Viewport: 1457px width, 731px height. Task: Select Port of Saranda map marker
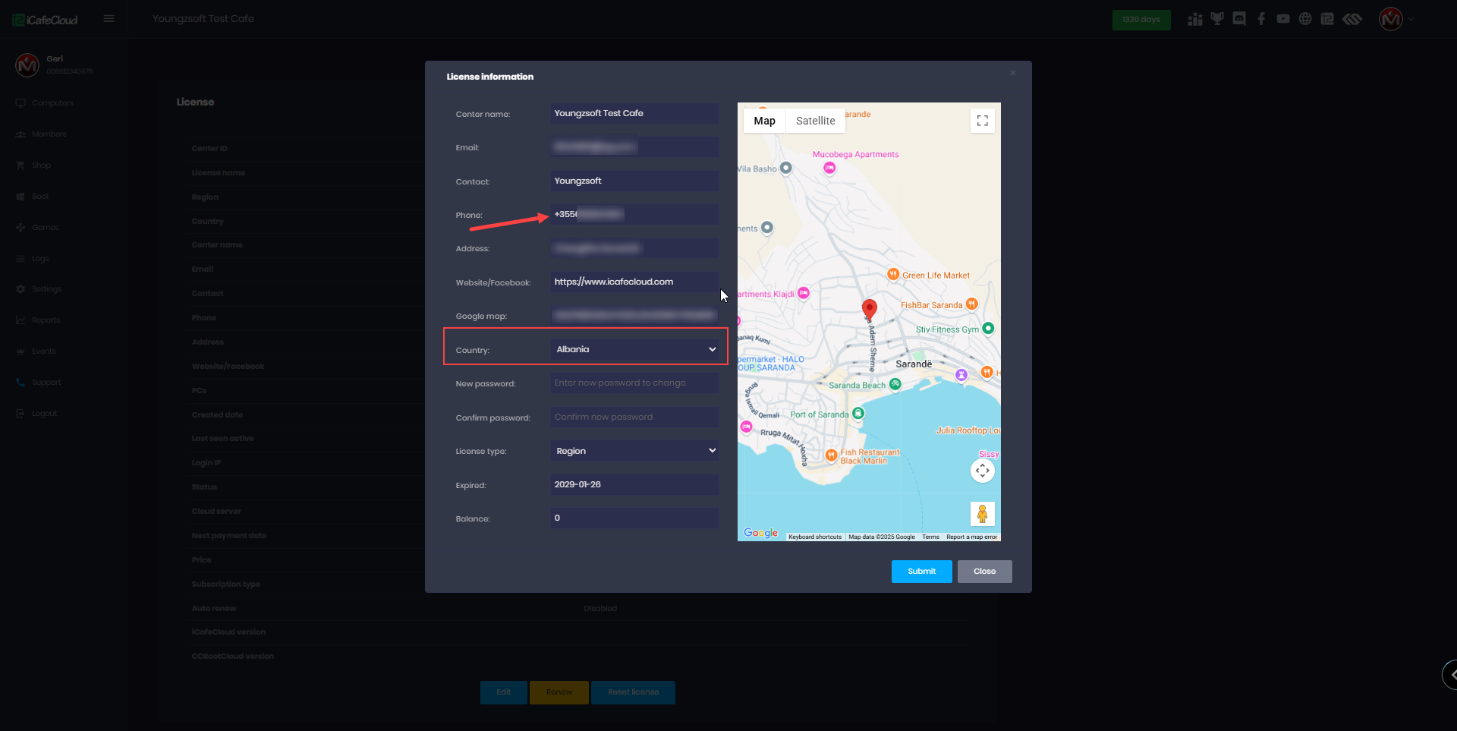858,414
